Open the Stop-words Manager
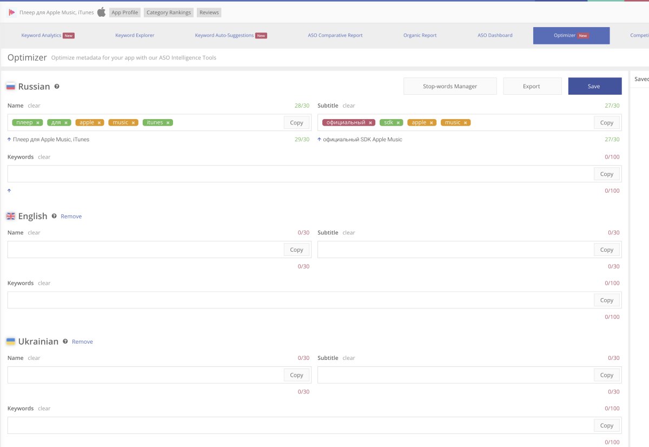This screenshot has height=447, width=649. [x=450, y=87]
